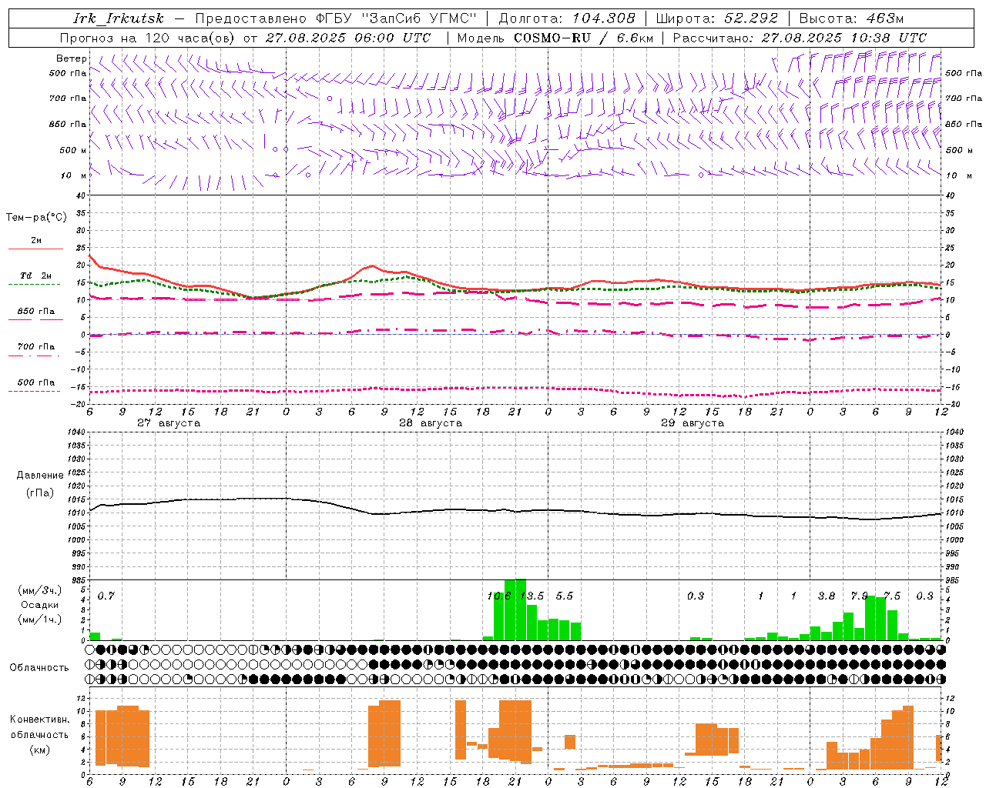Select the green dashed Td legend line
Screen dimensions: 986x788
point(35,285)
